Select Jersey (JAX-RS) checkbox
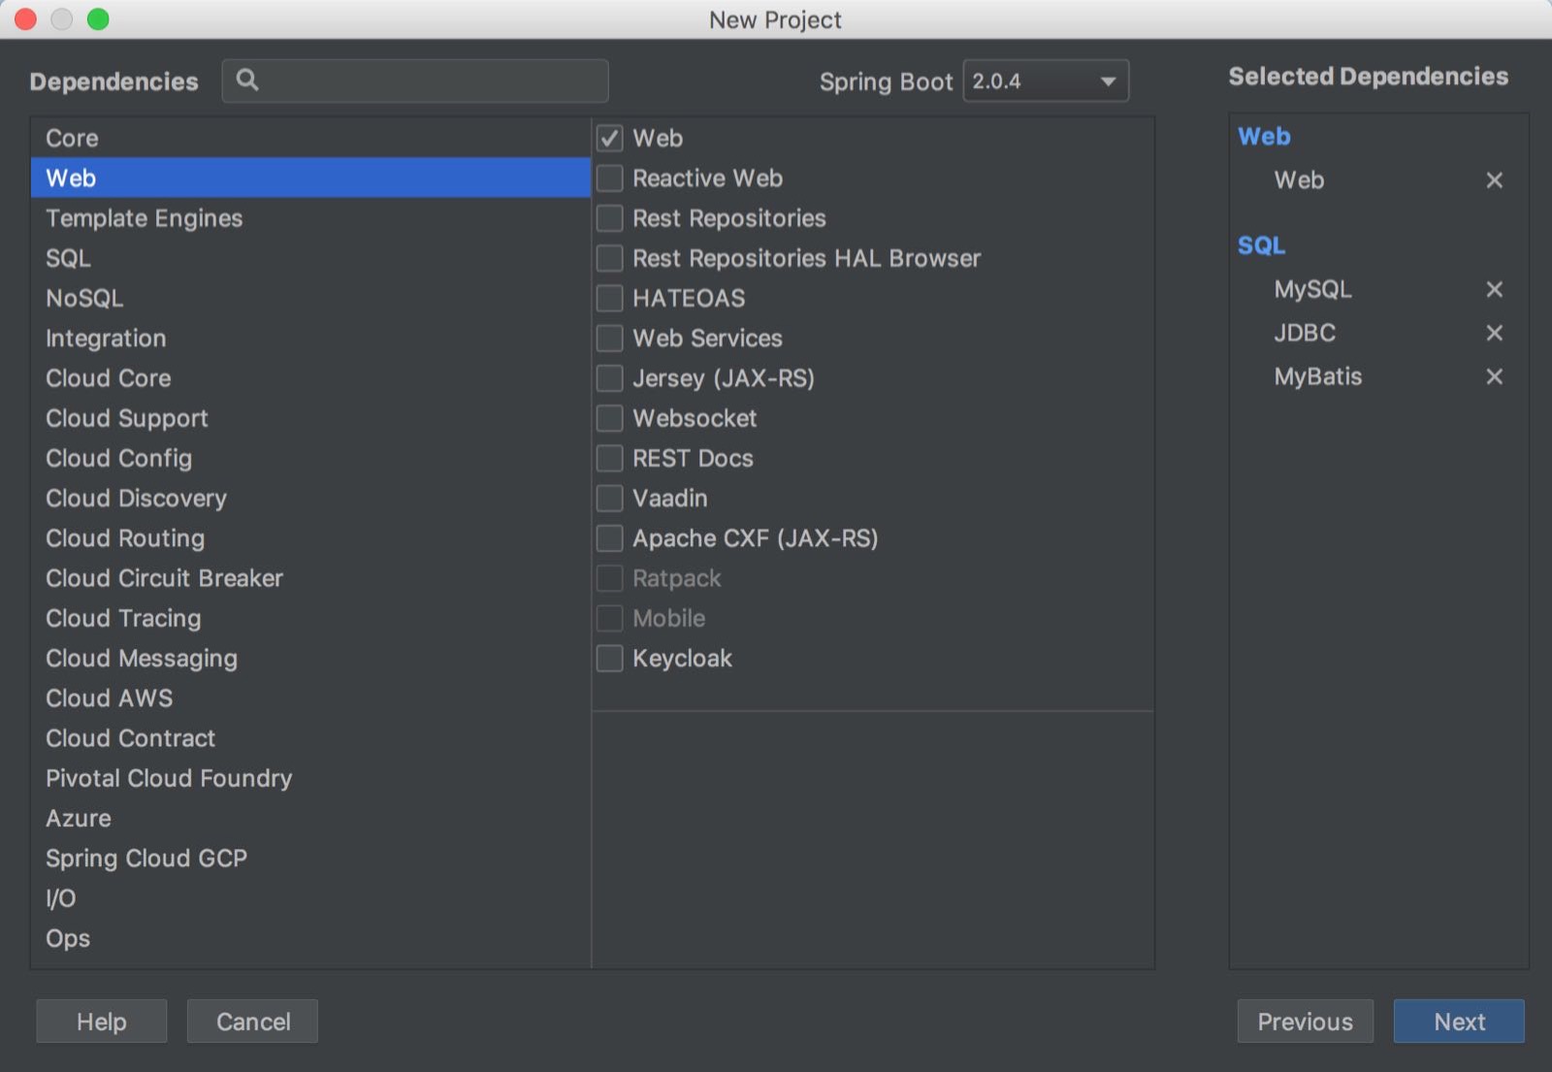This screenshot has height=1072, width=1552. tap(609, 378)
